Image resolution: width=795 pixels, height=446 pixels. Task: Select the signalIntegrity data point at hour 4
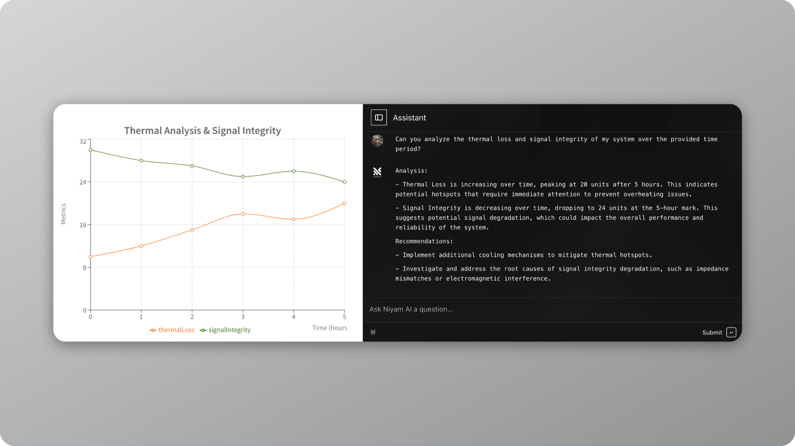tap(294, 171)
